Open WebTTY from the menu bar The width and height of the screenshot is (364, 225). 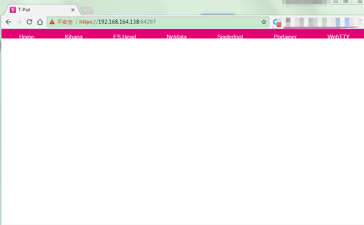click(x=338, y=37)
